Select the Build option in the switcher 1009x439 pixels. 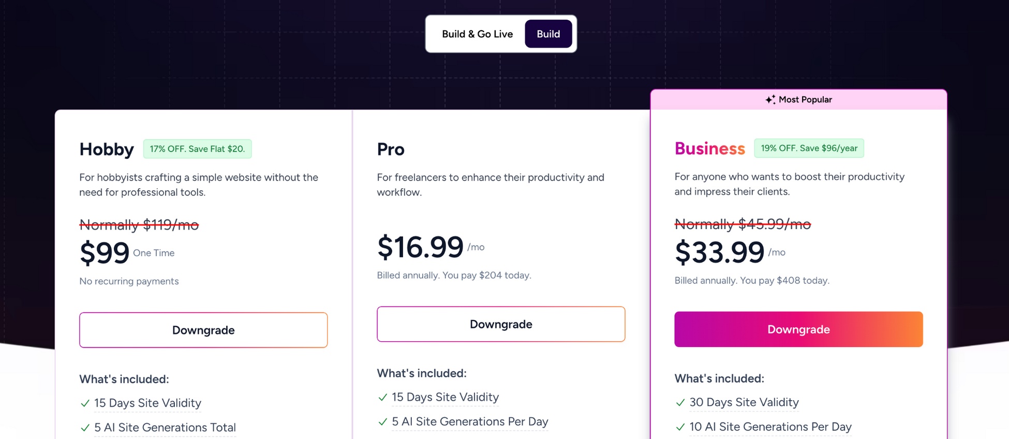click(x=548, y=34)
